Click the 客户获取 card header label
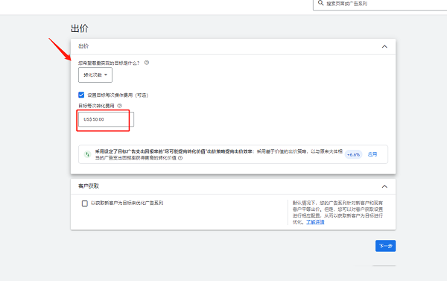This screenshot has width=447, height=281. 89,186
